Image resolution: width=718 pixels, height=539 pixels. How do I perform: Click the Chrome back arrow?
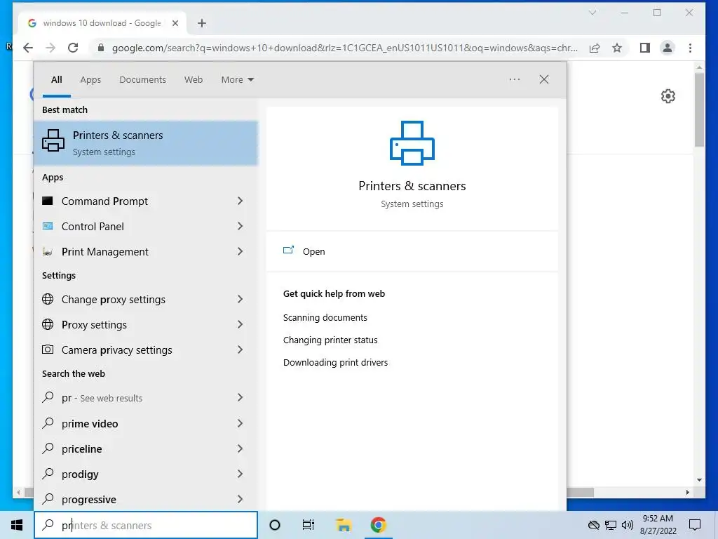click(x=28, y=48)
